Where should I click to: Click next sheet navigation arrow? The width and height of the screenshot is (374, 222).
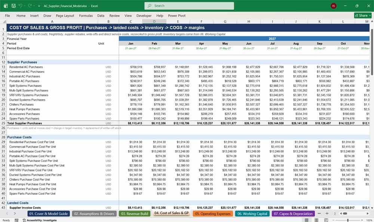point(15,214)
